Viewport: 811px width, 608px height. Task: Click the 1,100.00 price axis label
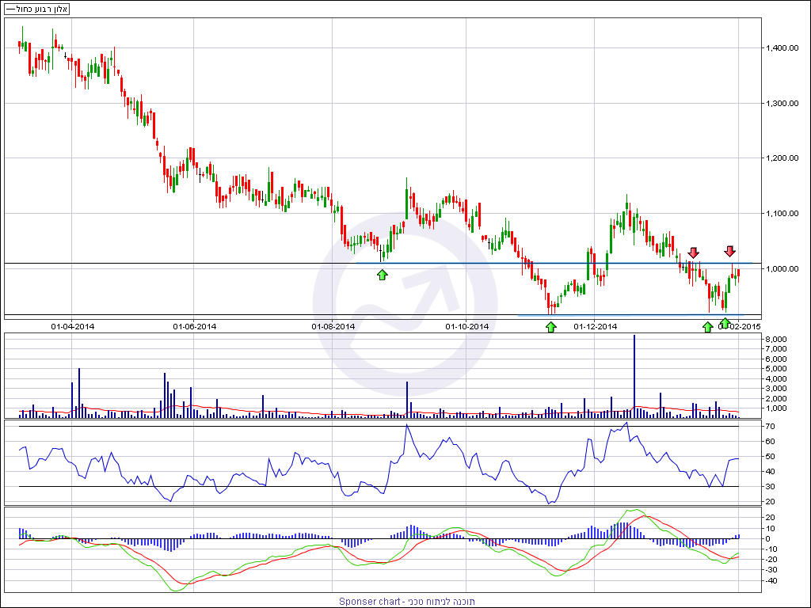782,214
